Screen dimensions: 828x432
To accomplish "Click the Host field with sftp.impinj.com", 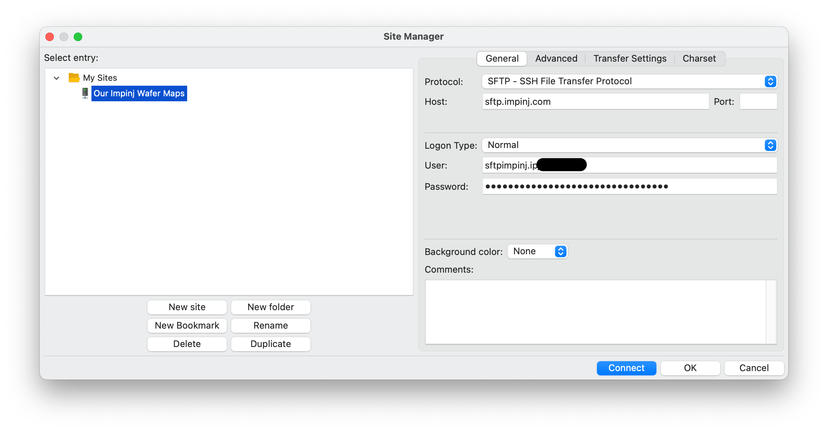I will coord(595,102).
